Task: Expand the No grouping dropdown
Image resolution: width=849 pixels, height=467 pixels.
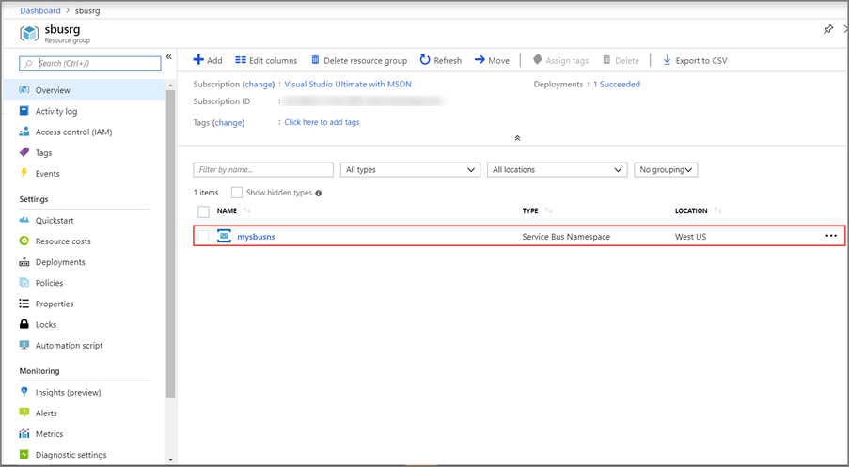Action: 666,170
